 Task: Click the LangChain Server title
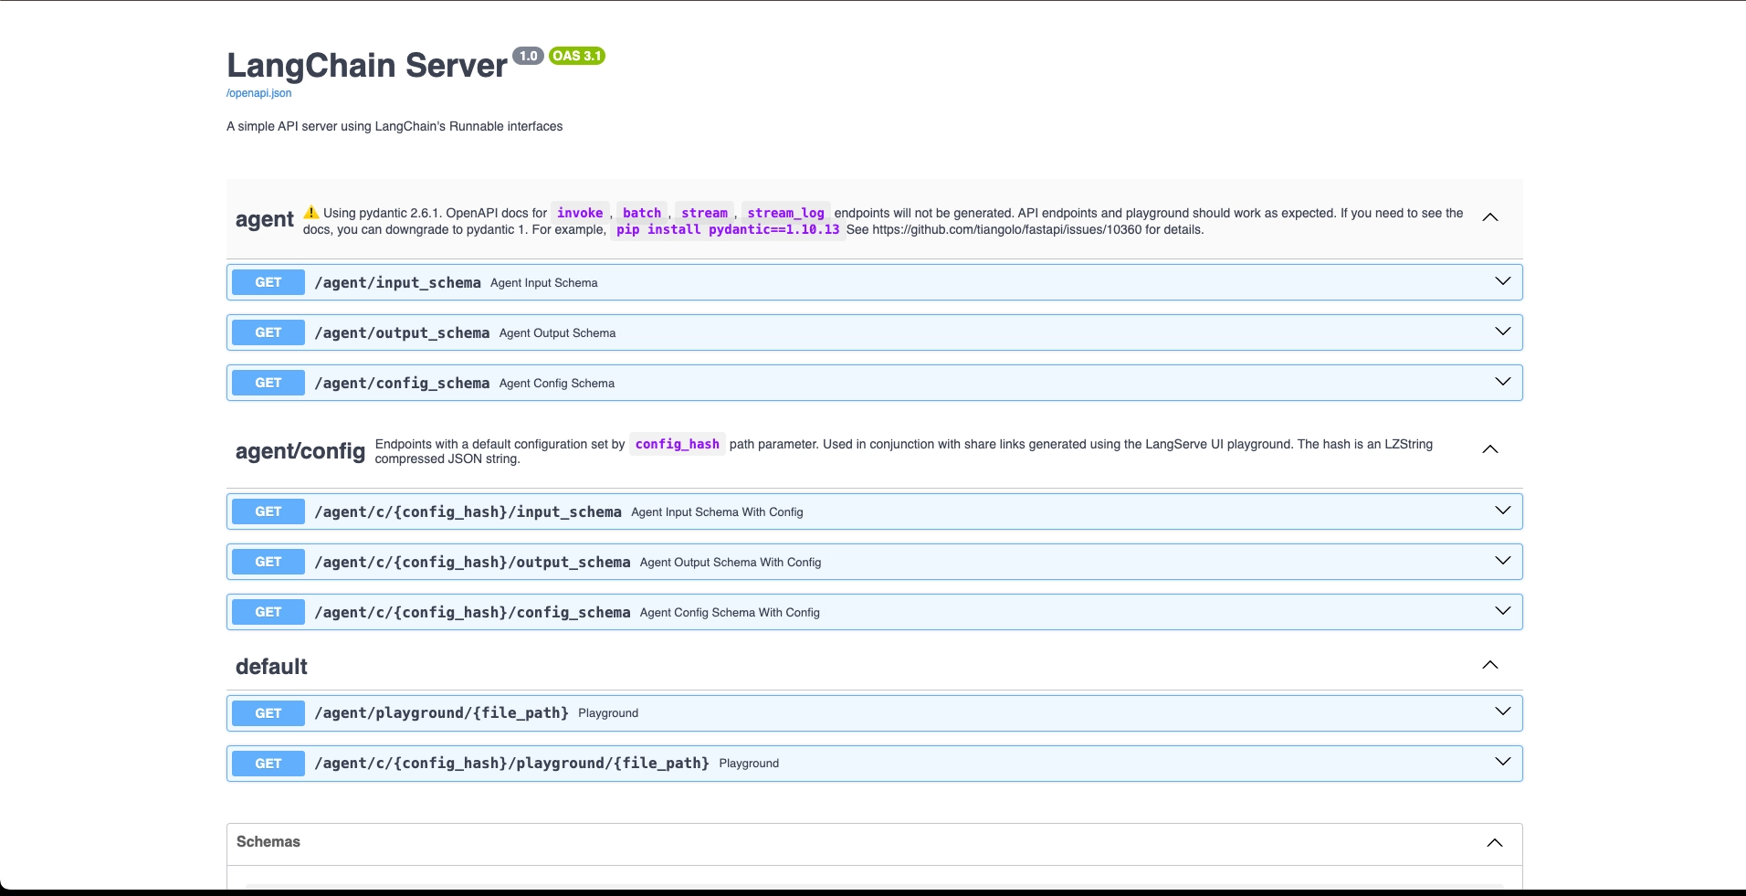point(366,65)
